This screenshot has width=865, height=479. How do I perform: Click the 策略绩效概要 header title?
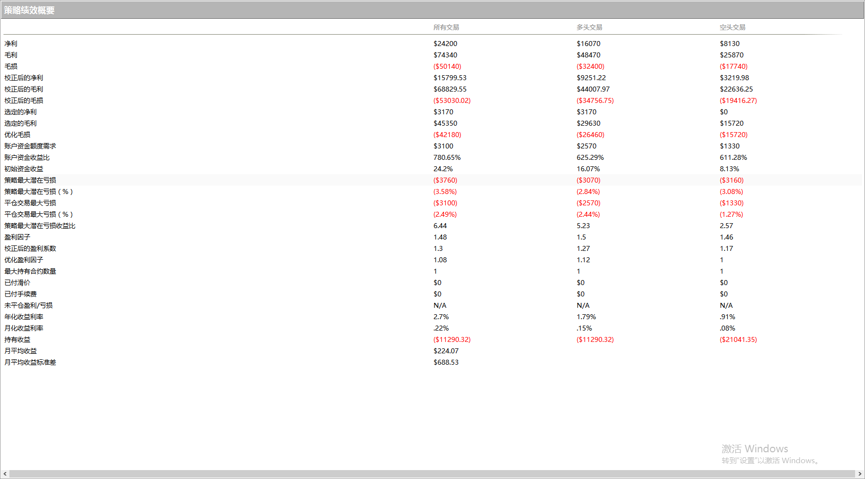(29, 10)
